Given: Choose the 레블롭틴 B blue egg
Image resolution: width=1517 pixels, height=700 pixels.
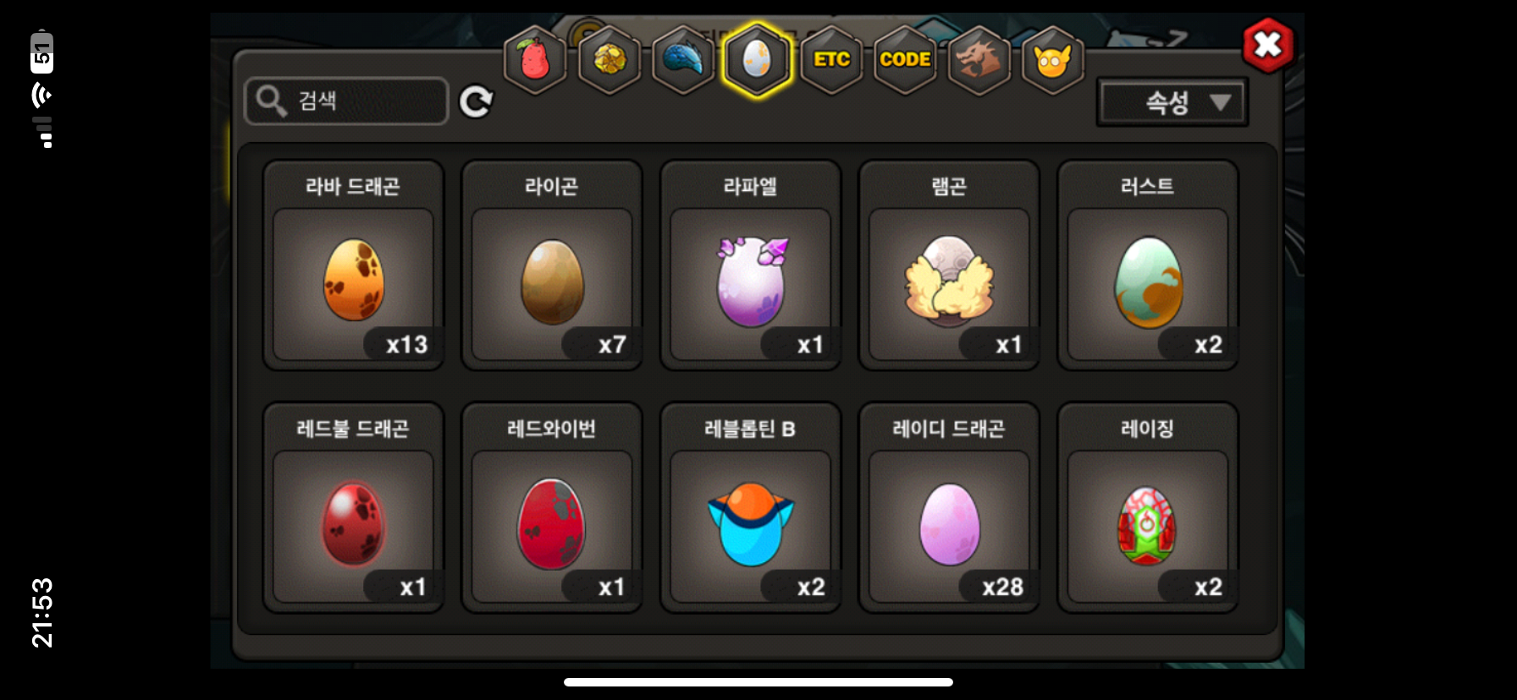Looking at the screenshot, I should (750, 507).
